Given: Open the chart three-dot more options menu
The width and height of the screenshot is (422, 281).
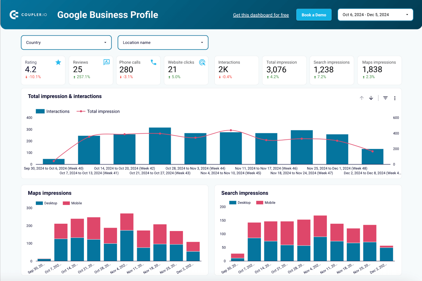Looking at the screenshot, I should pyautogui.click(x=395, y=98).
